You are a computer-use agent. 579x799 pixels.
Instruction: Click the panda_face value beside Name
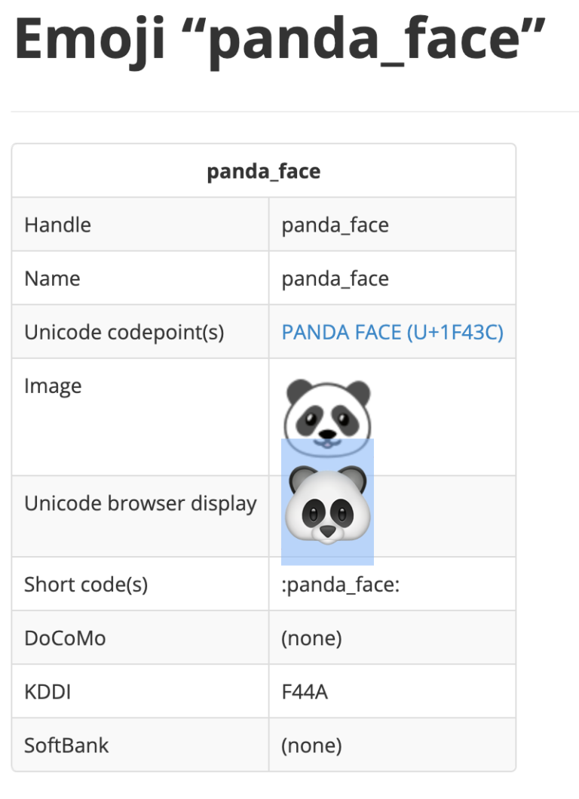335,278
